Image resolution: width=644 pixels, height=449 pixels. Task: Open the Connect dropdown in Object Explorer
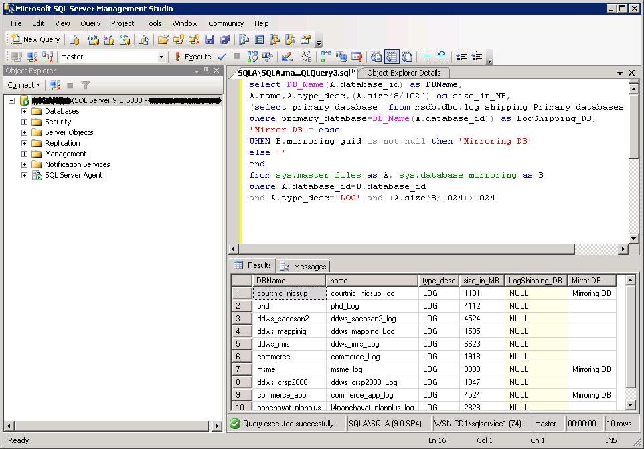point(24,85)
